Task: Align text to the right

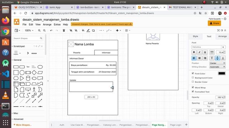Action: (x=205, y=58)
